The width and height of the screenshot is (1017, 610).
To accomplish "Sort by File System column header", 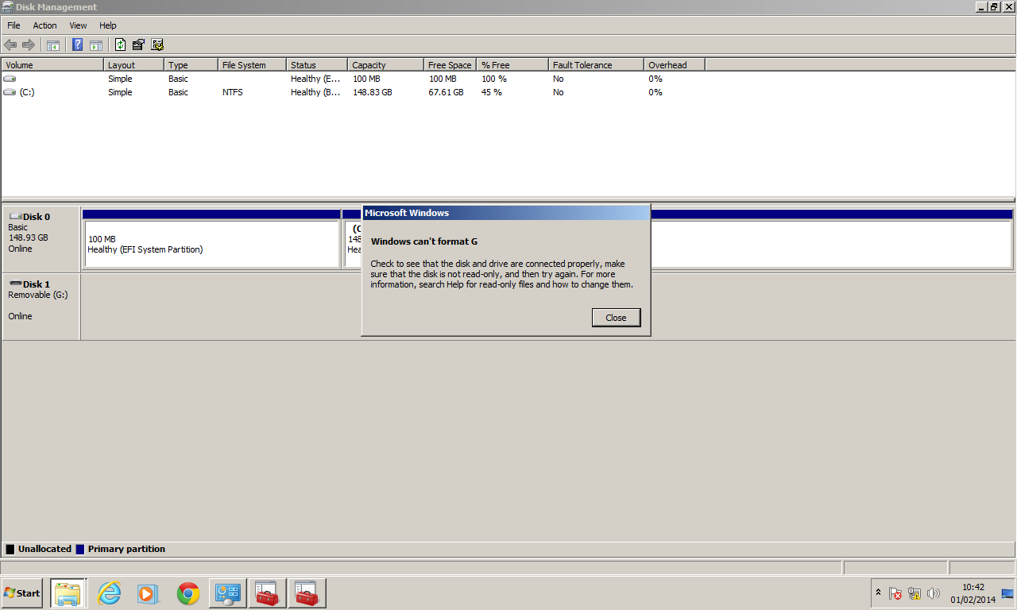I will coord(252,65).
